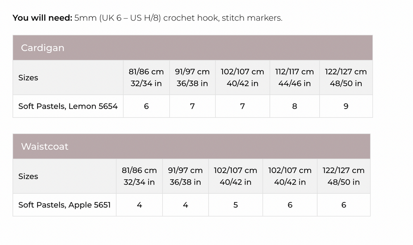Click Cardigan's 102/107 cm size header
The width and height of the screenshot is (413, 245).
242,77
